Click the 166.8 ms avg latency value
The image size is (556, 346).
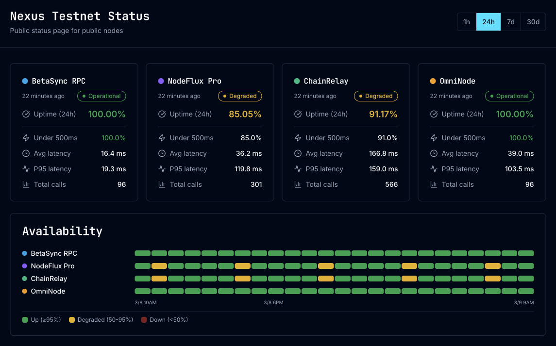(383, 153)
